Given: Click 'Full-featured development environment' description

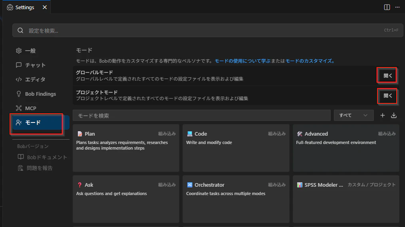Looking at the screenshot, I should [336, 142].
